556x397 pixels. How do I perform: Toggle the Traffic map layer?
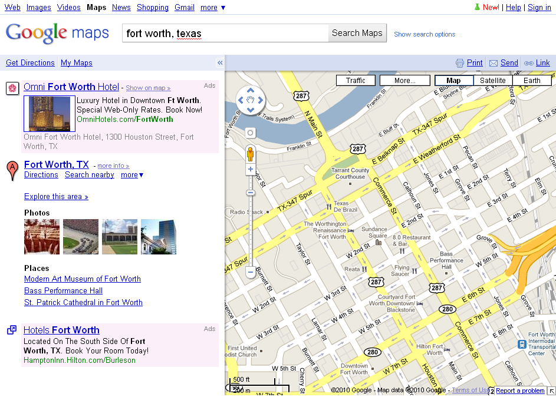click(x=356, y=81)
